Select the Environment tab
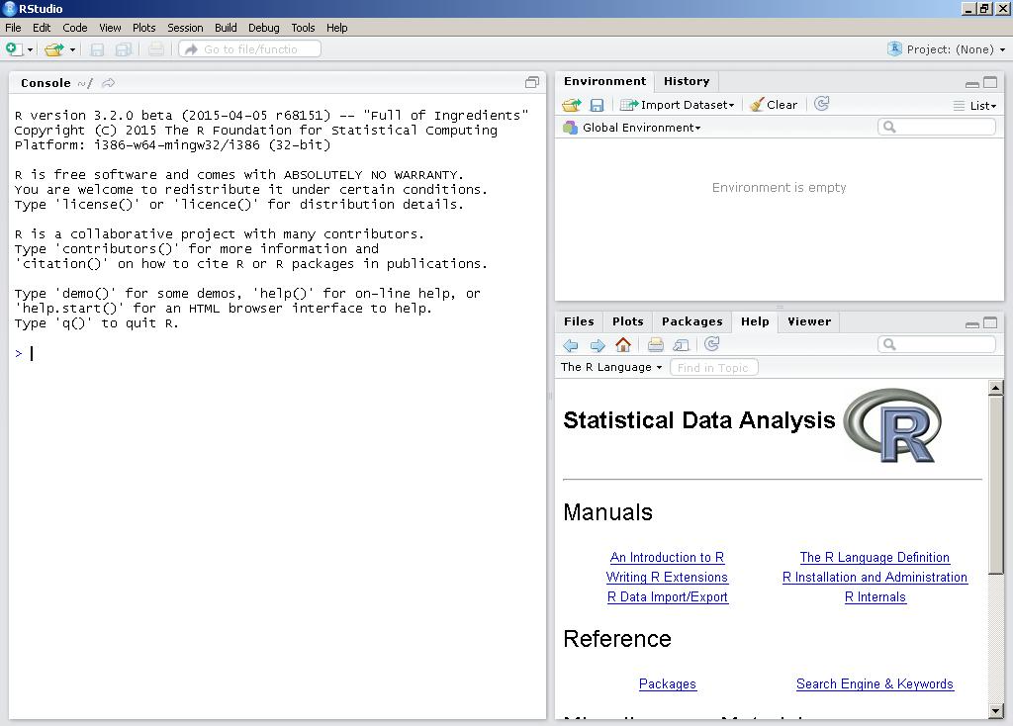 point(604,81)
